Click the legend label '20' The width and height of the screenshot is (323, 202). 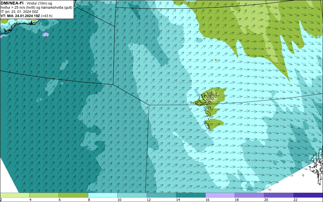point(266,200)
